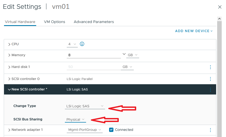
Task: Click the scrollbar up arrow
Action: coord(219,19)
